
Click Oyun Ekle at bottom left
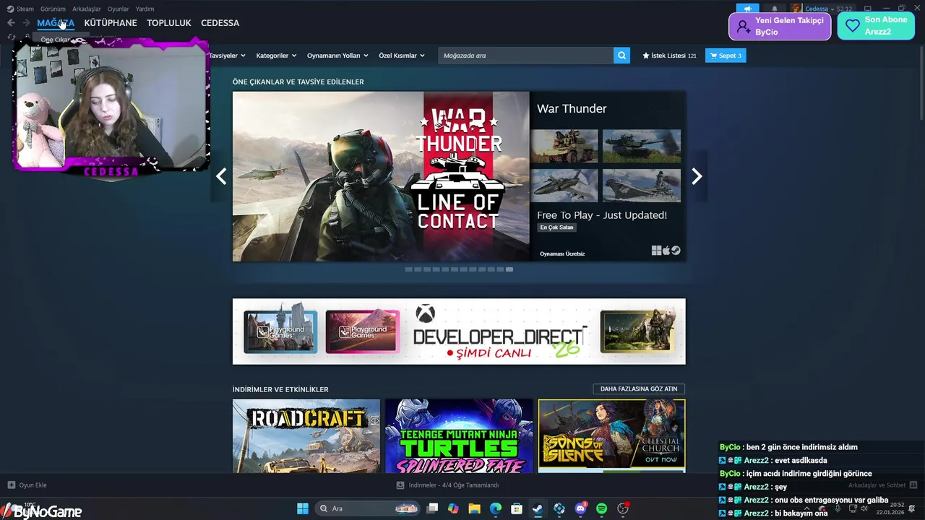27,485
